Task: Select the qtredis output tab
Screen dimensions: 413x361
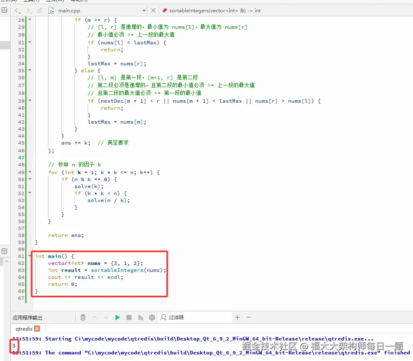Action: pyautogui.click(x=24, y=329)
